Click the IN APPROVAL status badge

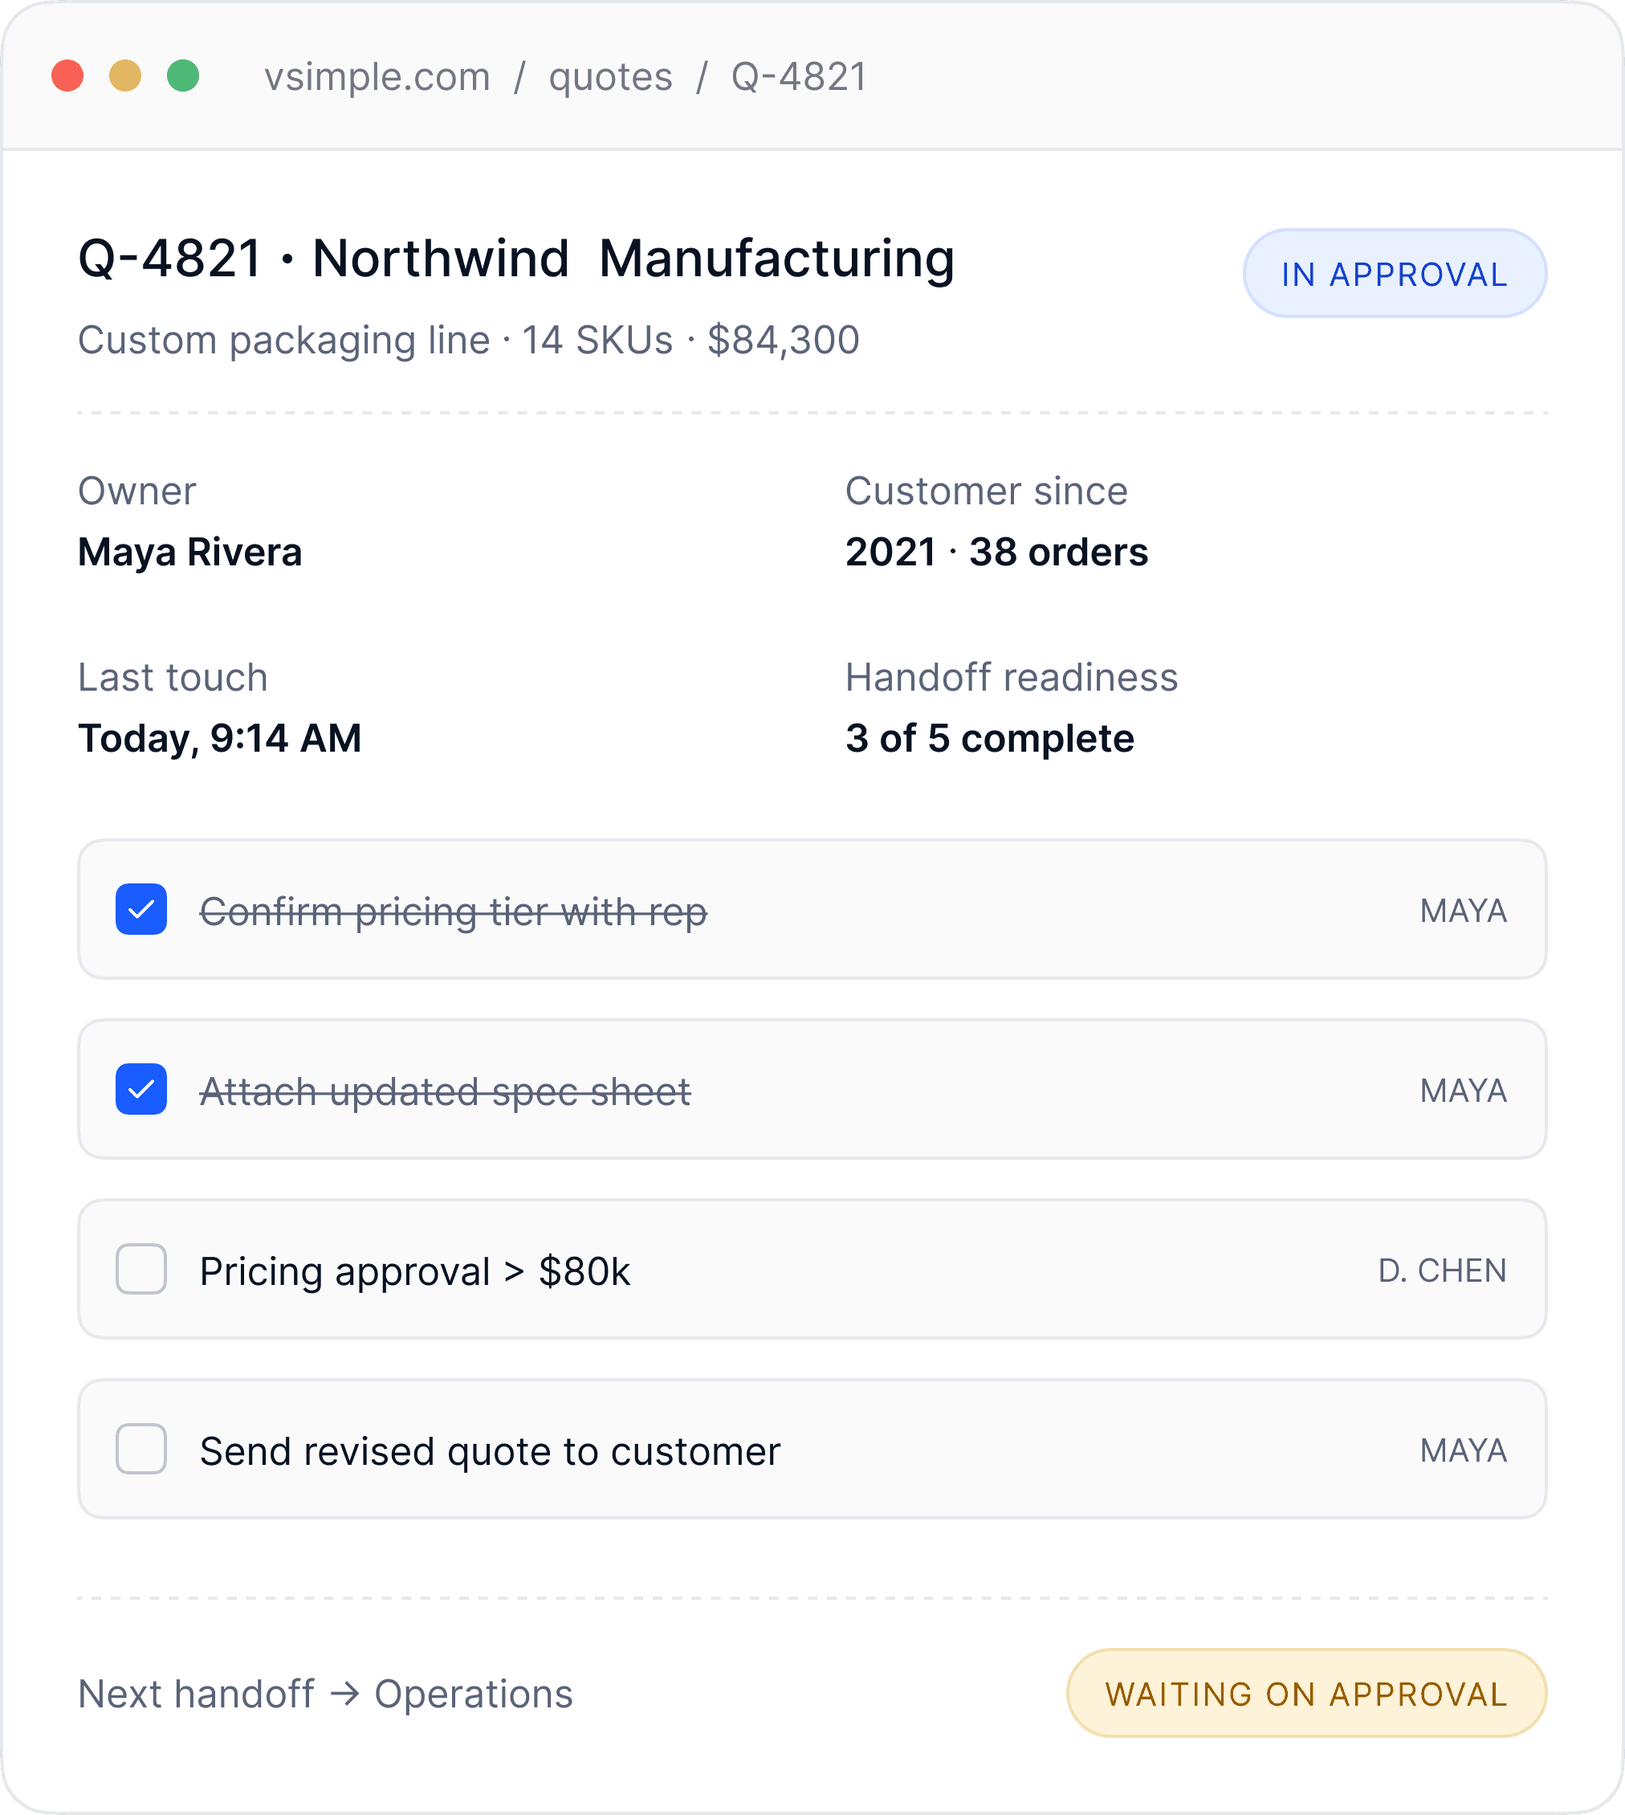pos(1394,273)
